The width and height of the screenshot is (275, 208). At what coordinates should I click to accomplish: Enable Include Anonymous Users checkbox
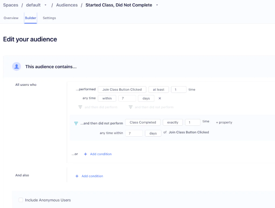[21, 200]
